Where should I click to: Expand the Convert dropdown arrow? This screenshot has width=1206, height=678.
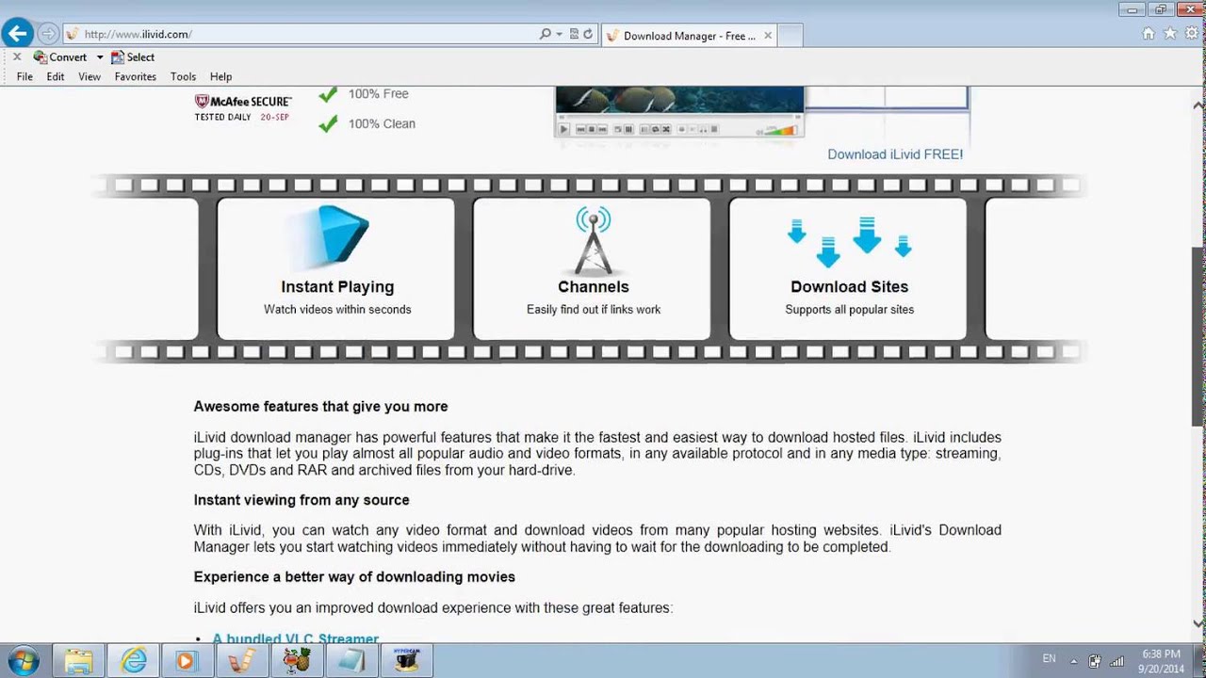pos(99,57)
